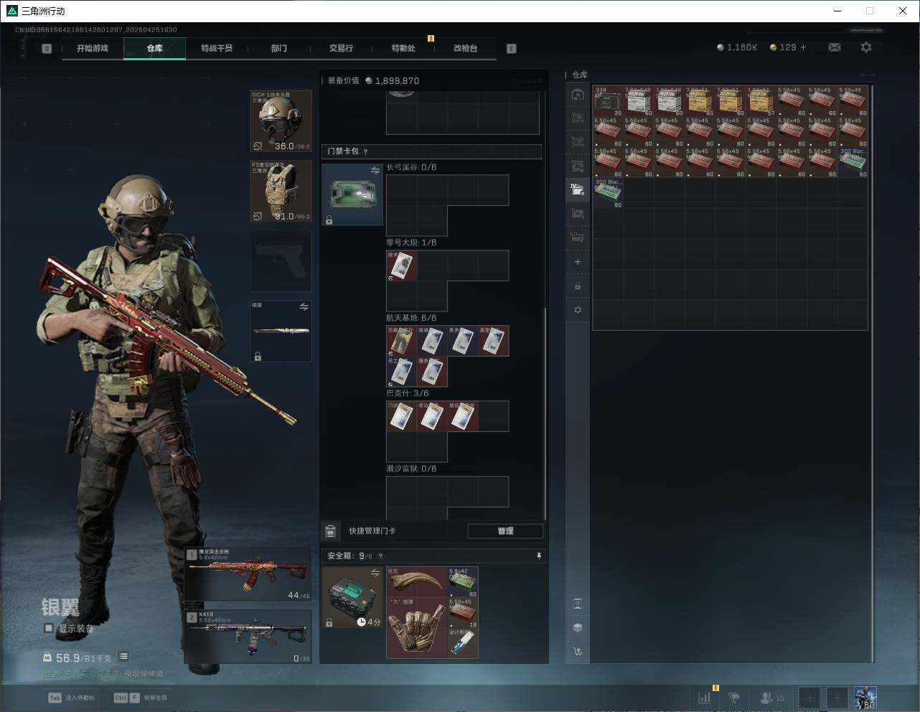The height and width of the screenshot is (712, 920).
Task: Click the stash panel vertical scrollbar
Action: [872, 373]
